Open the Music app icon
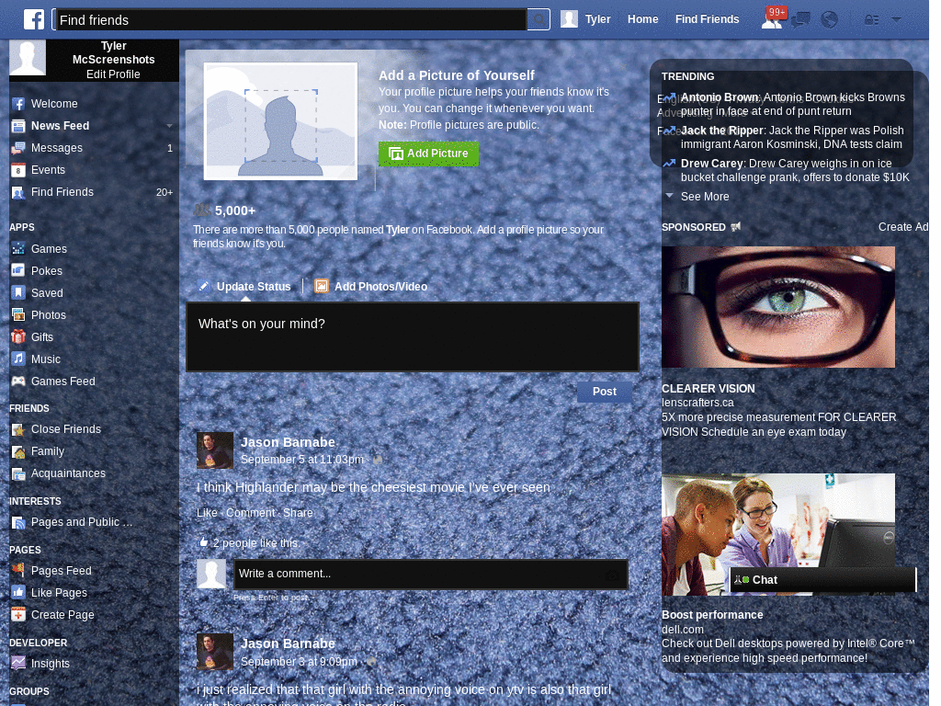Viewport: 941px width, 706px height. [18, 359]
